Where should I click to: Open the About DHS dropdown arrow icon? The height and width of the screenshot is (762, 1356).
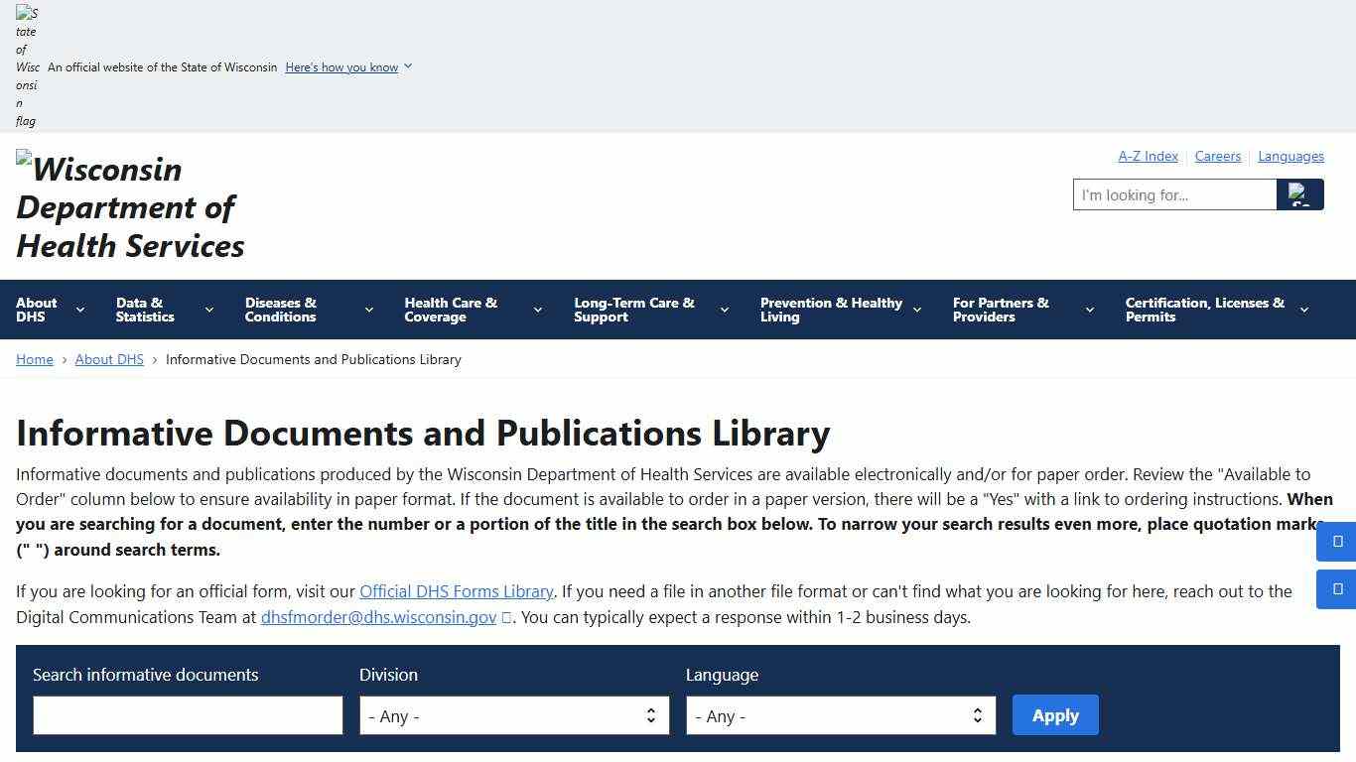point(77,310)
